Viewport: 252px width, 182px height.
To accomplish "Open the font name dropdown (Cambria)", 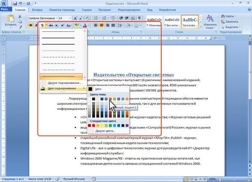I will point(57,18).
